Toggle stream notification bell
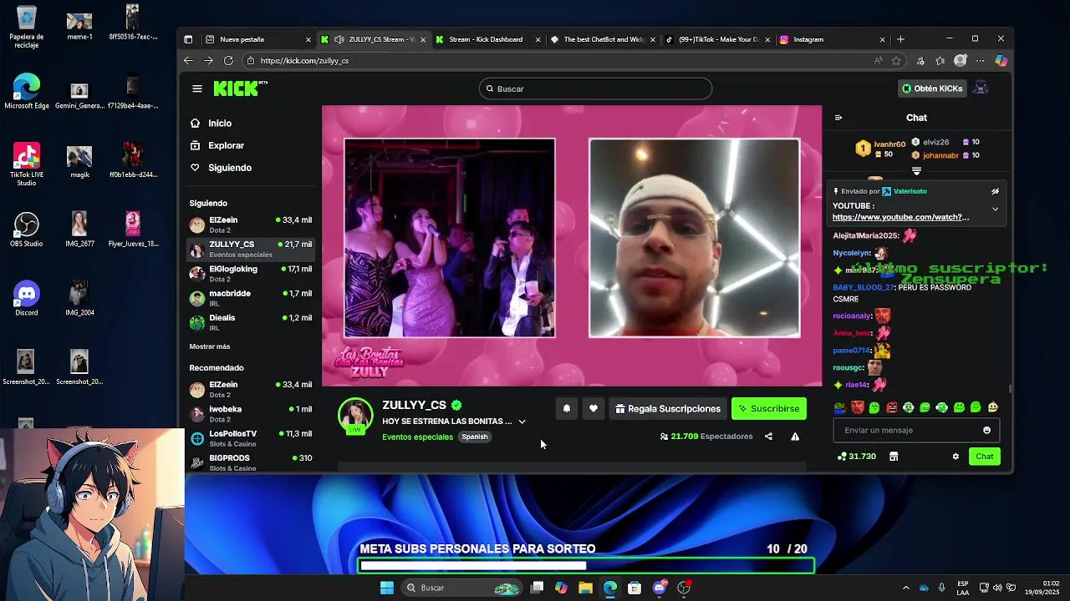 pyautogui.click(x=566, y=408)
